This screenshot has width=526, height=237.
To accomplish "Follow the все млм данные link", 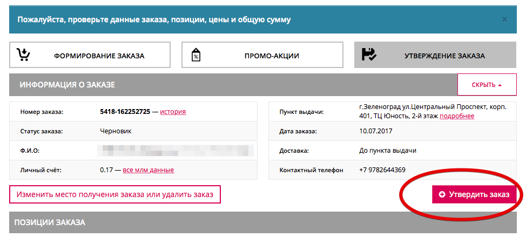I will point(149,170).
